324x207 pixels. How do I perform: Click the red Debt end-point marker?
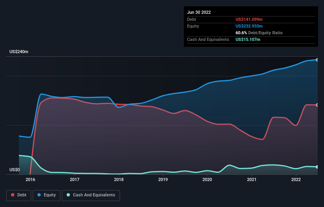tap(317, 105)
